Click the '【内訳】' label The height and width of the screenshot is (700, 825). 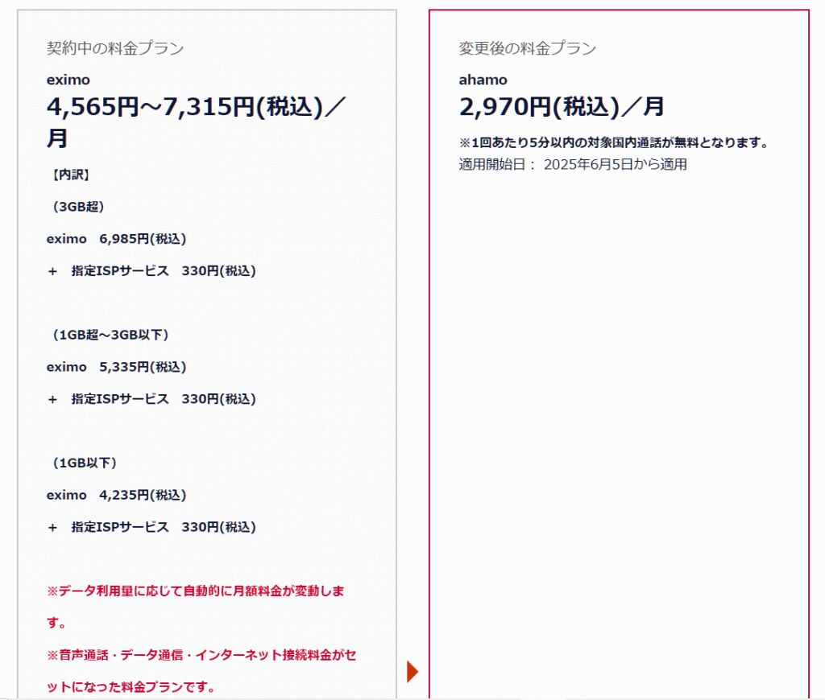click(71, 175)
